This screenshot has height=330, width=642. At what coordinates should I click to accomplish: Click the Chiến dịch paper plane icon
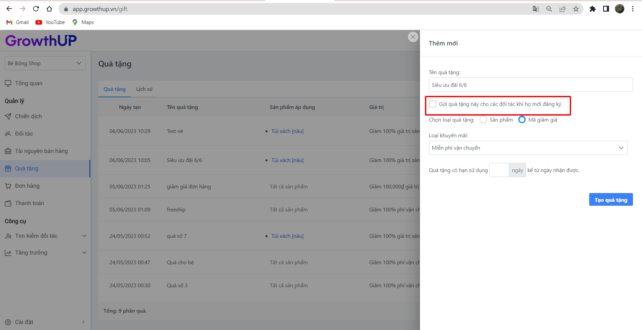coord(8,116)
